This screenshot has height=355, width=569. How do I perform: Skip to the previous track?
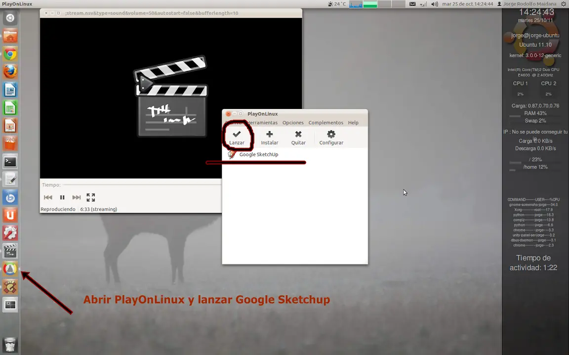48,197
